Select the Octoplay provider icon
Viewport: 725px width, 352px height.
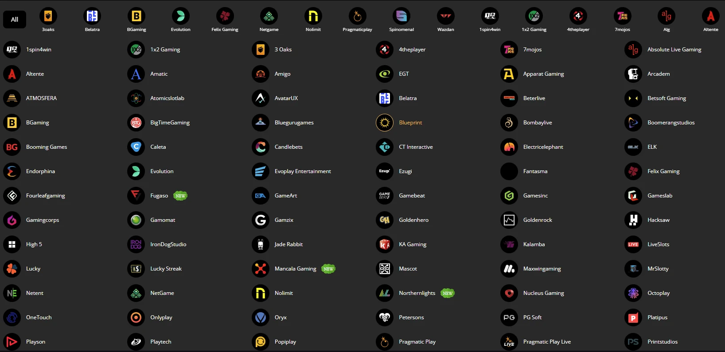coord(633,293)
